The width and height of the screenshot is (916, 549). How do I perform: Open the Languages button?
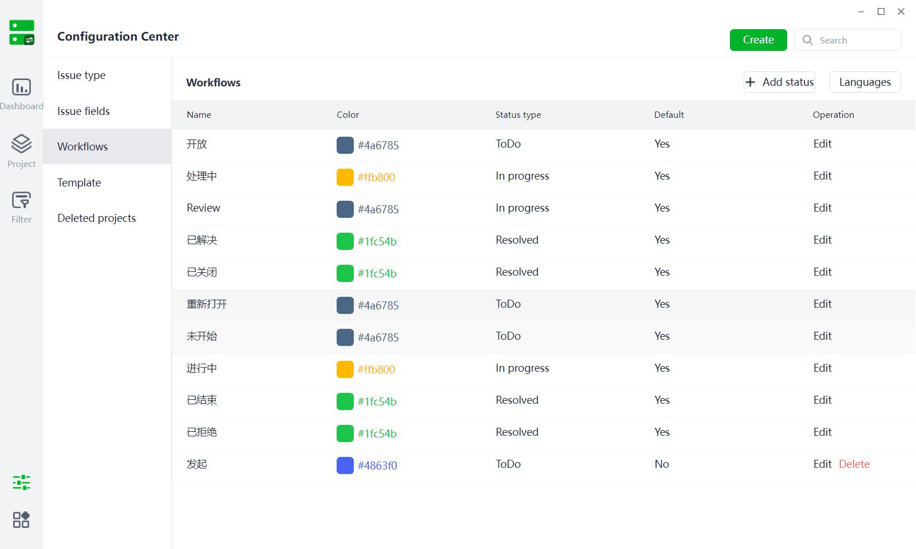tap(864, 82)
